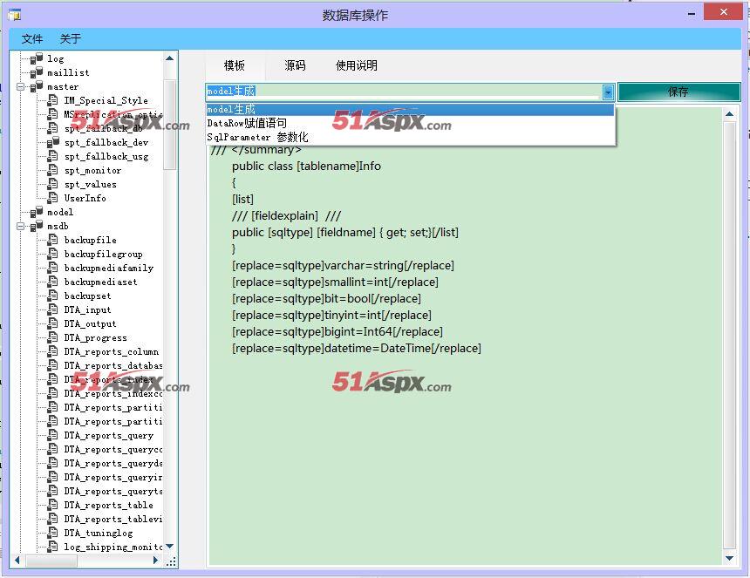Screen dimensions: 750x578
Task: Click the tree horizontal scroll left arrow
Action: [x=17, y=561]
